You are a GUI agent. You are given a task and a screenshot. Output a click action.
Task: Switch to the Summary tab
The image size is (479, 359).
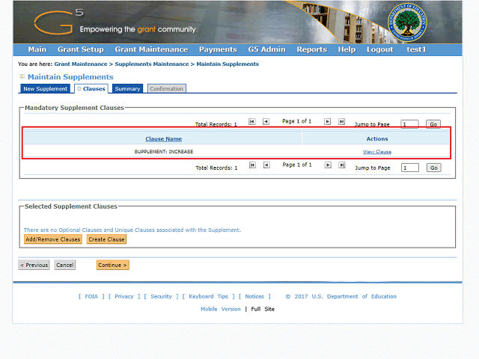pos(127,89)
